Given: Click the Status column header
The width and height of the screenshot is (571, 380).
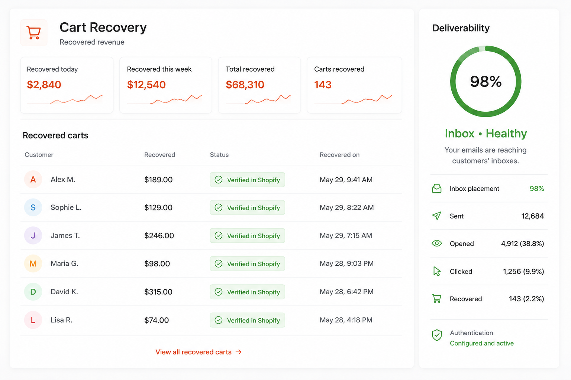Looking at the screenshot, I should click(x=219, y=155).
